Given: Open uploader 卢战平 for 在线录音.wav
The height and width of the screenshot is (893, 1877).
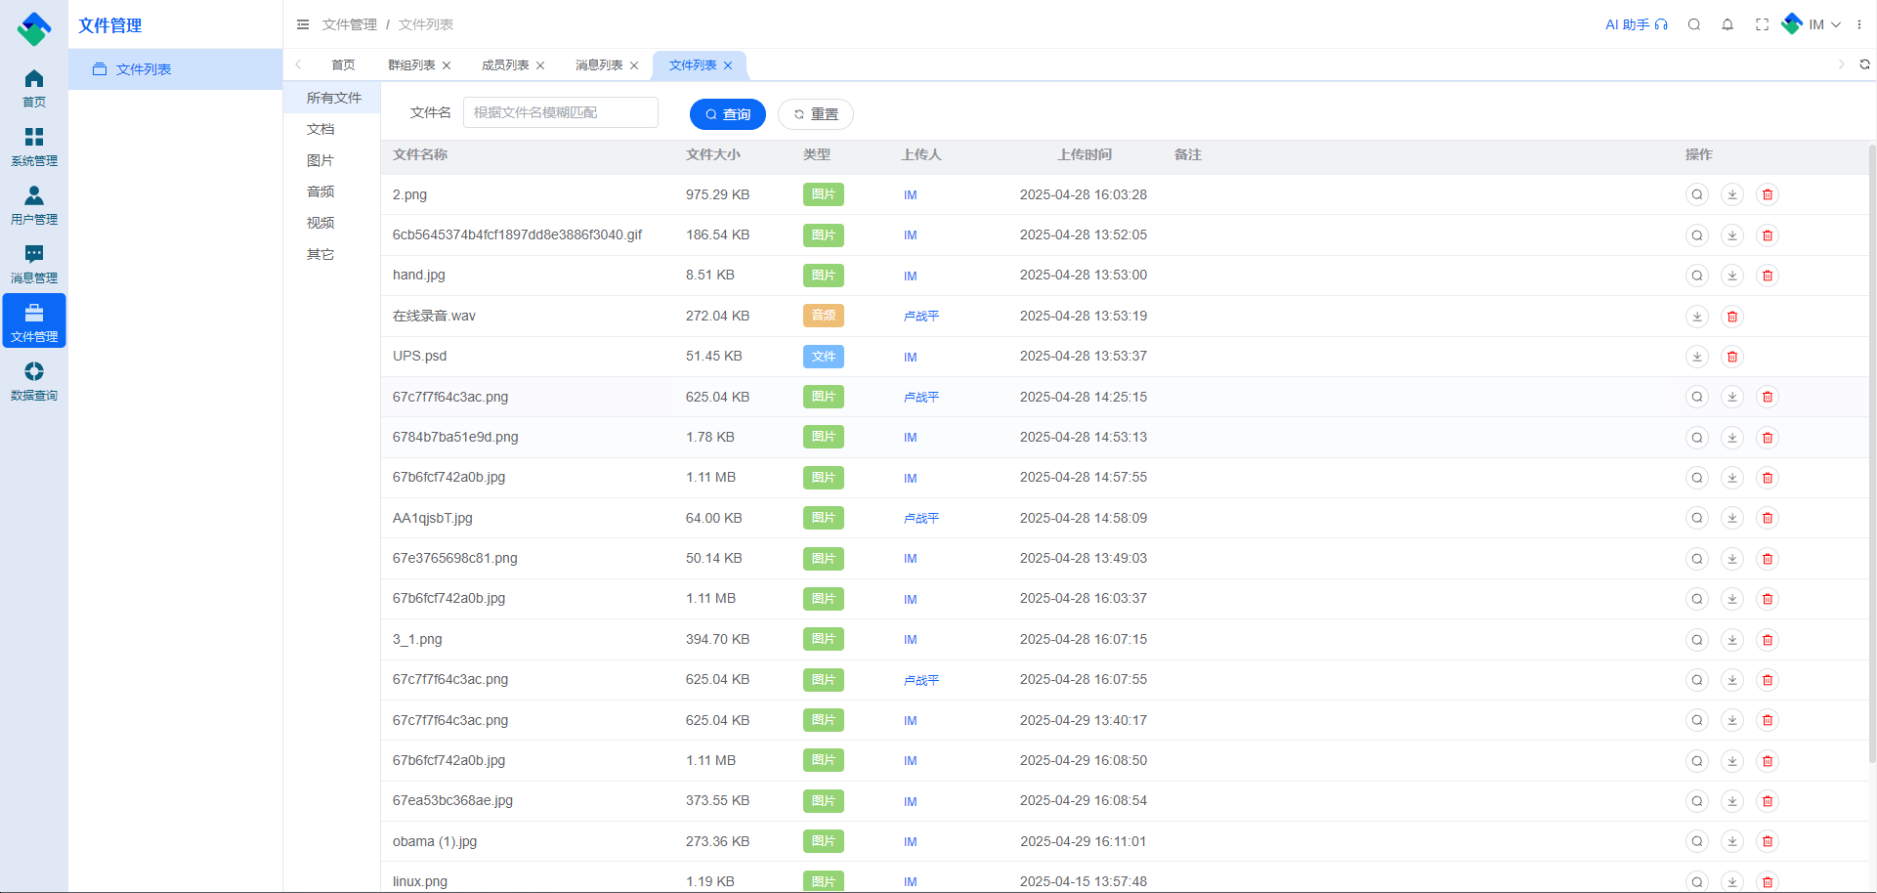Looking at the screenshot, I should 921,317.
